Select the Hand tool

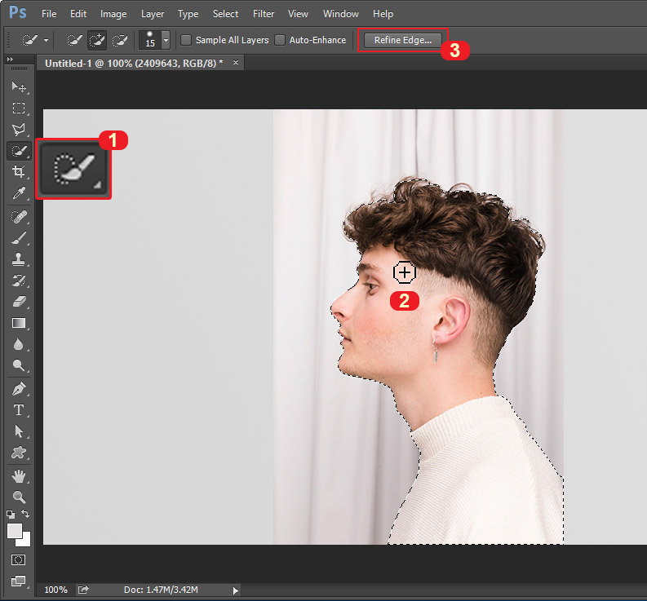pyautogui.click(x=19, y=476)
